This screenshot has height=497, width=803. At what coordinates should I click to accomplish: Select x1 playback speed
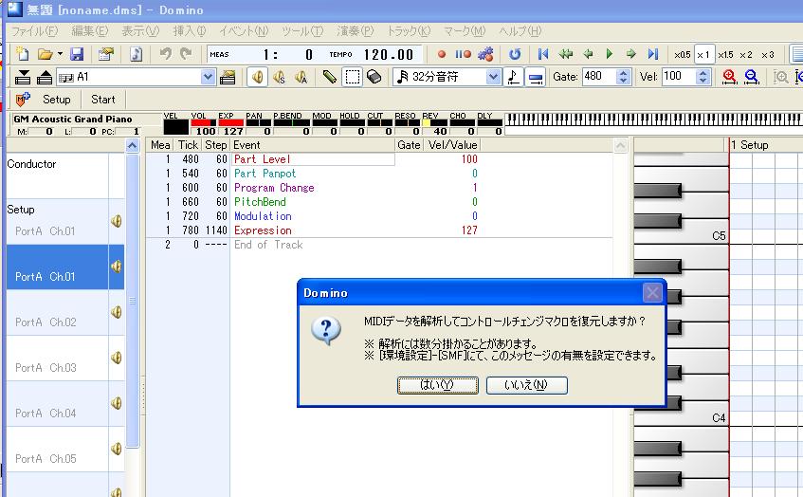pyautogui.click(x=703, y=54)
